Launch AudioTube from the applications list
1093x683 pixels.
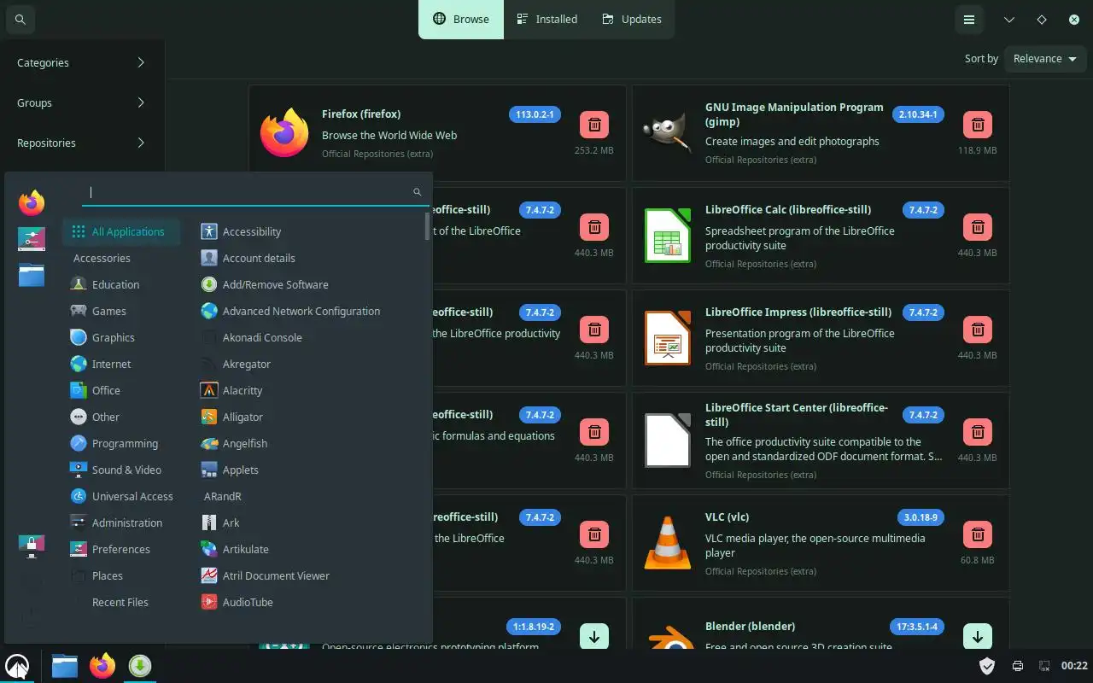click(x=237, y=602)
